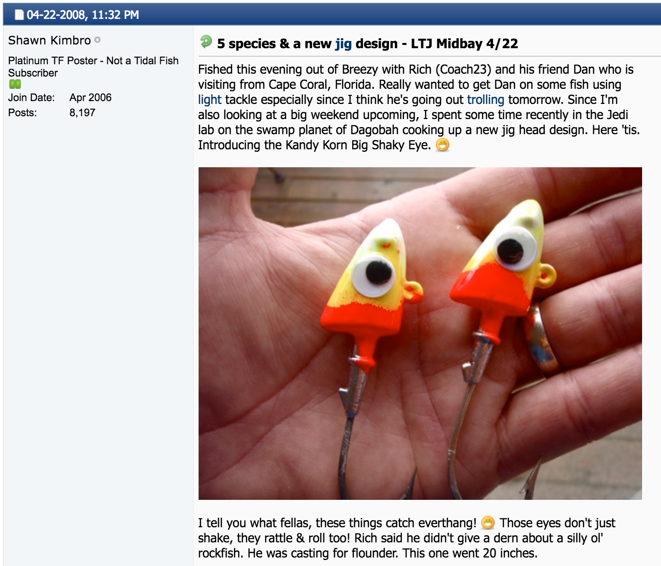This screenshot has width=661, height=566.
Task: Click the smiley after 'catch everthang!'
Action: pos(488,523)
